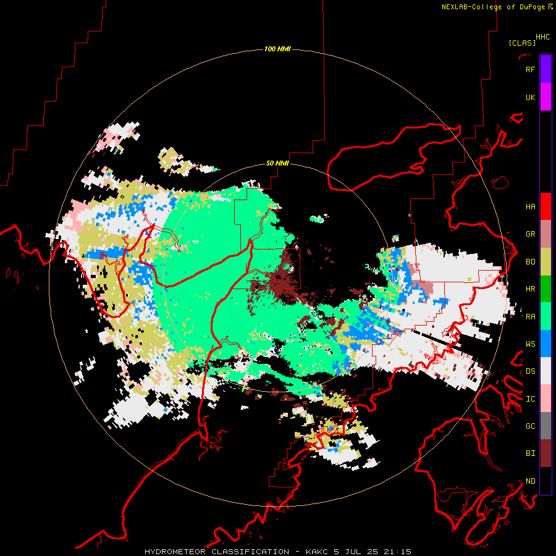Click the RA legend label

coord(530,317)
